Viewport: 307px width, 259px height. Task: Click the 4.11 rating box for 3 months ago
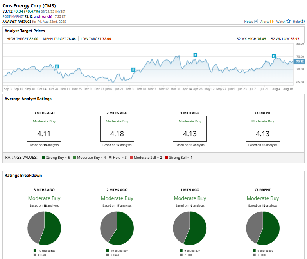click(x=44, y=129)
